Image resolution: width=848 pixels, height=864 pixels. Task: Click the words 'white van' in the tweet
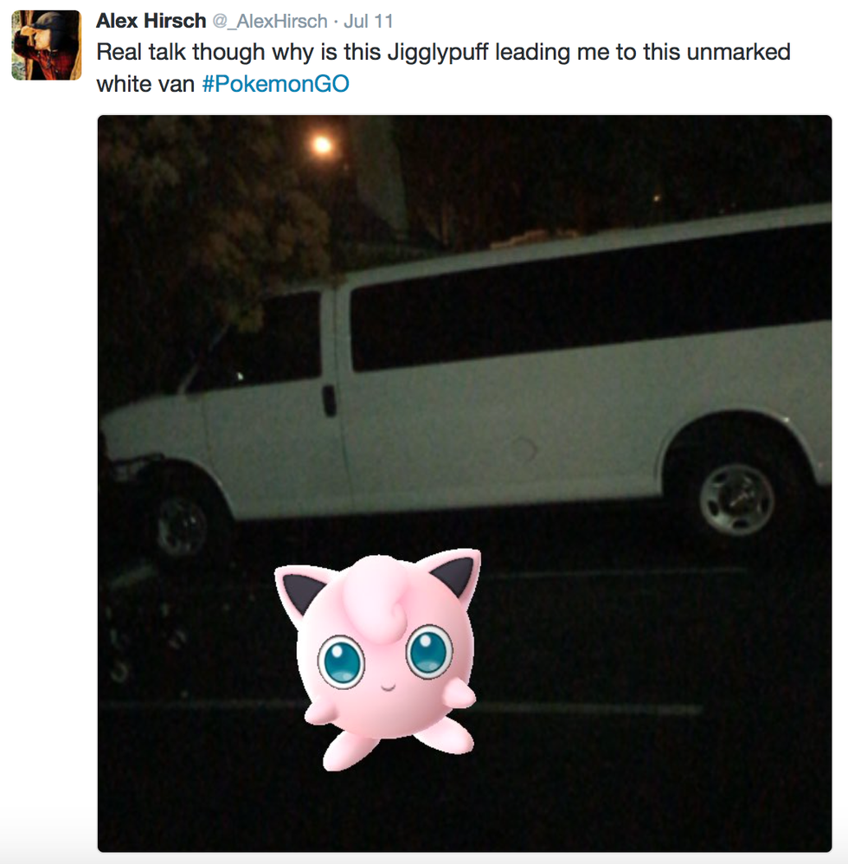[145, 84]
